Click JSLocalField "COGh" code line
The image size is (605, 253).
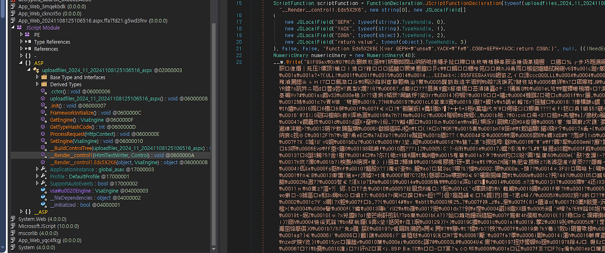pyautogui.click(x=365, y=35)
